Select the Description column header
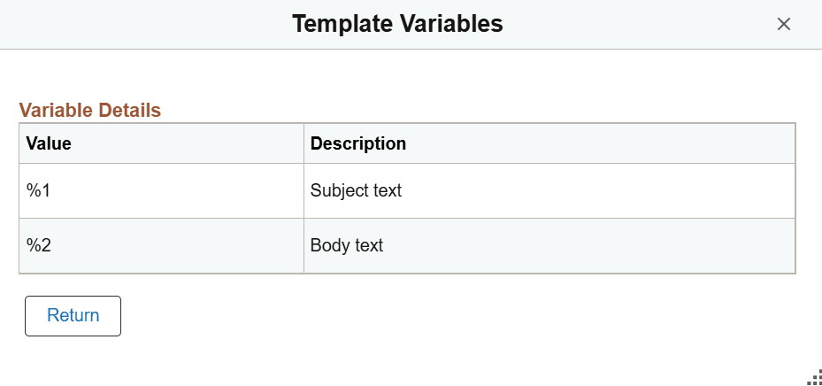 pyautogui.click(x=358, y=143)
